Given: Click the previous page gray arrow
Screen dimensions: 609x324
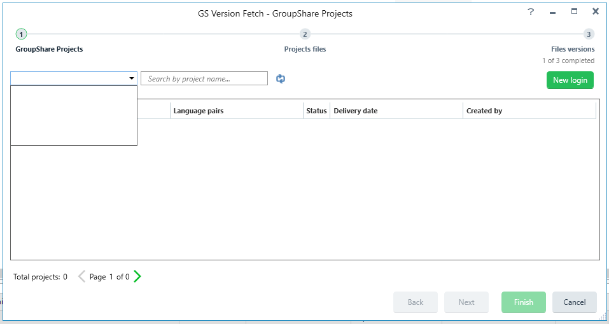Looking at the screenshot, I should click(81, 277).
